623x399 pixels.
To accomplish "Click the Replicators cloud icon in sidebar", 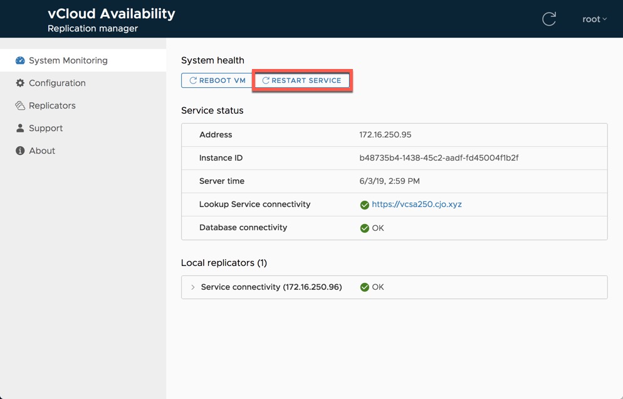I will [20, 105].
